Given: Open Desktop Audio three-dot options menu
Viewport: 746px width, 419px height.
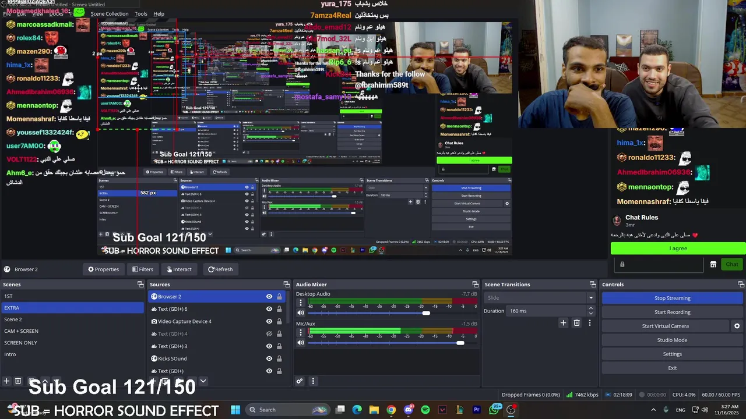Looking at the screenshot, I should (x=301, y=303).
